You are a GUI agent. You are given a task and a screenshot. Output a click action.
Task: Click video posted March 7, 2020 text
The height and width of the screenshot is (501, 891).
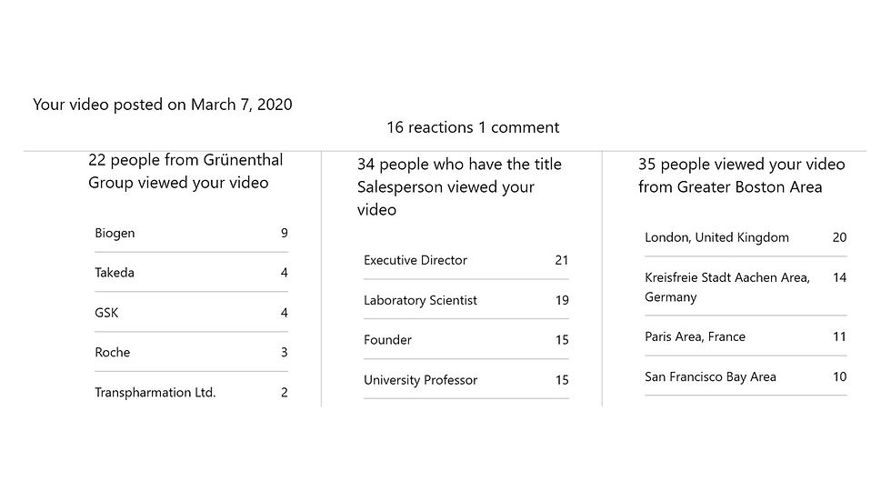[163, 105]
